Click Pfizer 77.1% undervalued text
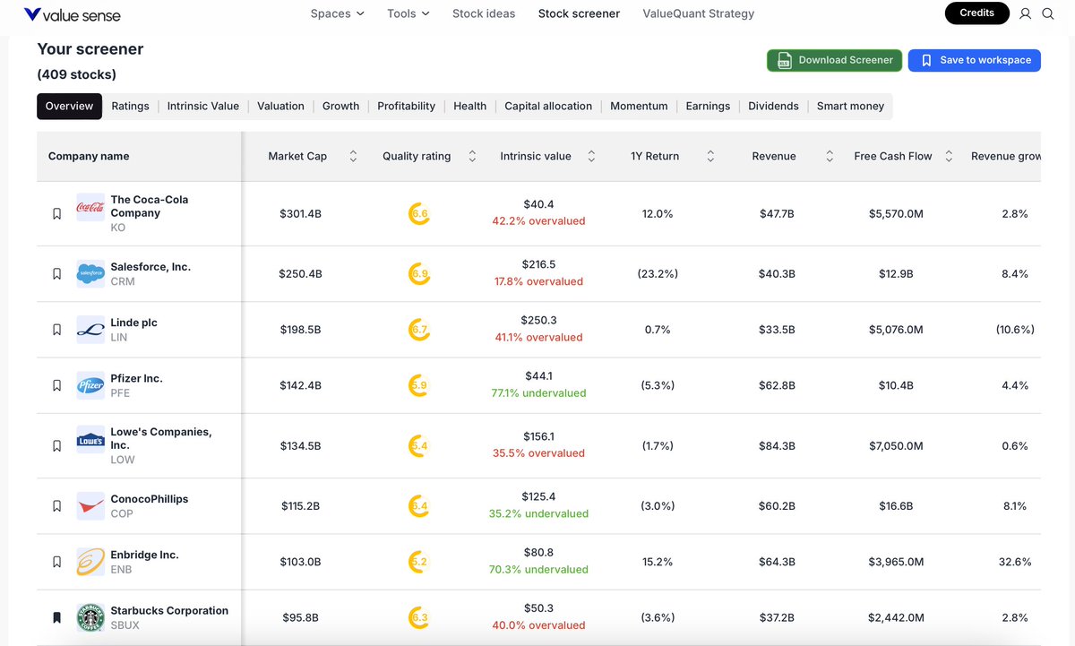The image size is (1075, 646). (x=538, y=393)
